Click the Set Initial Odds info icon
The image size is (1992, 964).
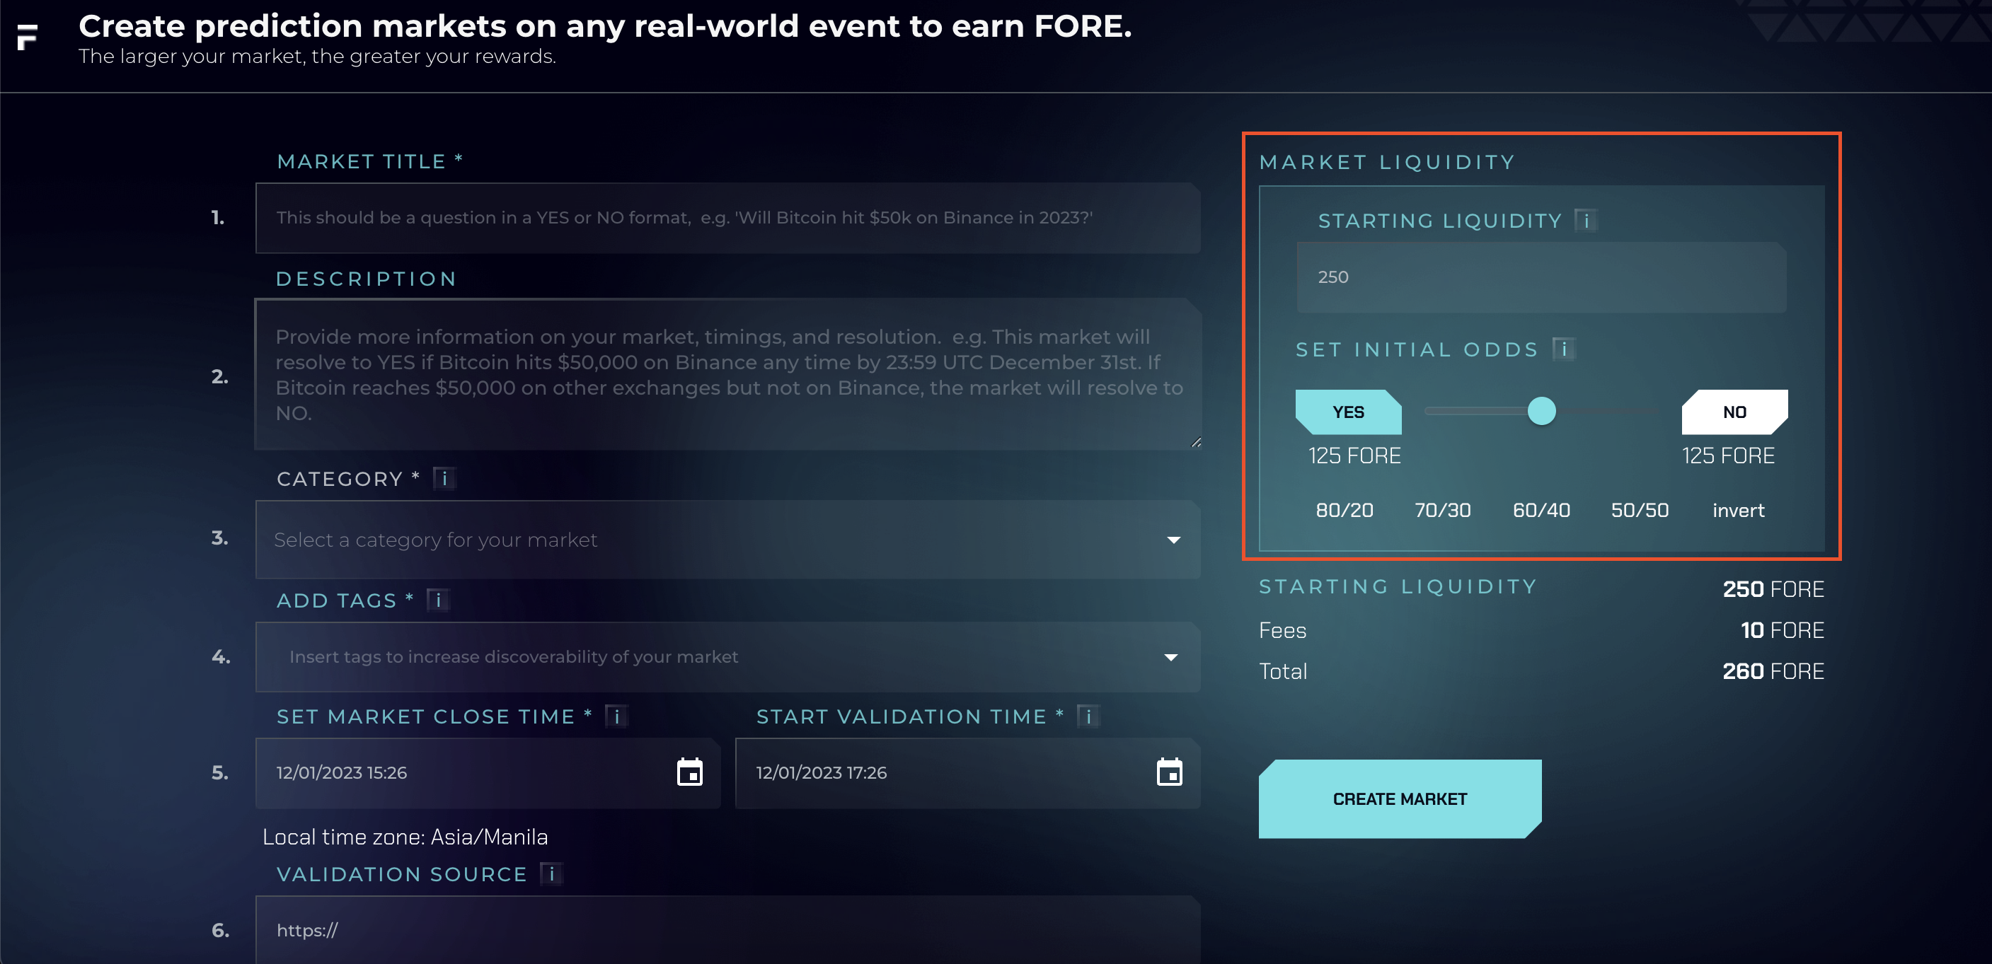1564,349
